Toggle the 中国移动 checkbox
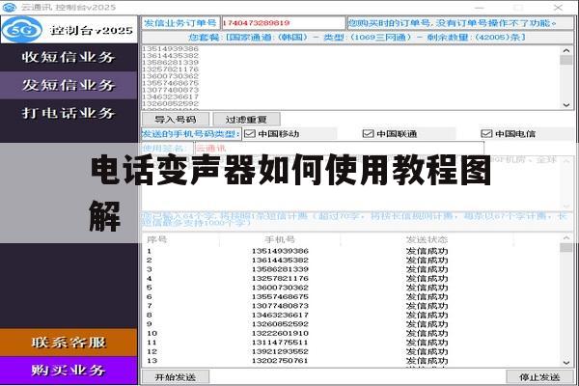579x386 pixels. click(250, 134)
